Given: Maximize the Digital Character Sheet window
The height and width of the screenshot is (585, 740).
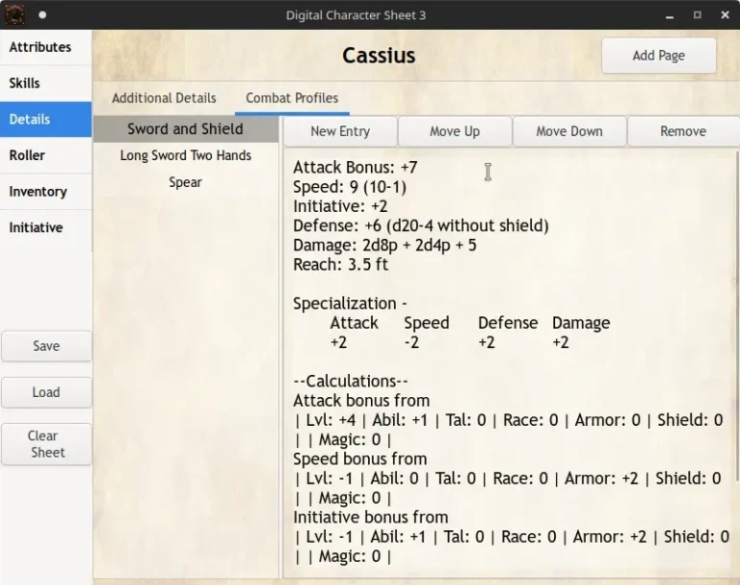Looking at the screenshot, I should 697,15.
